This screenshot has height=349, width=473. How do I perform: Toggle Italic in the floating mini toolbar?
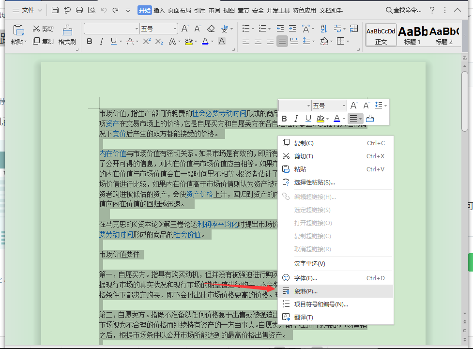(x=296, y=119)
